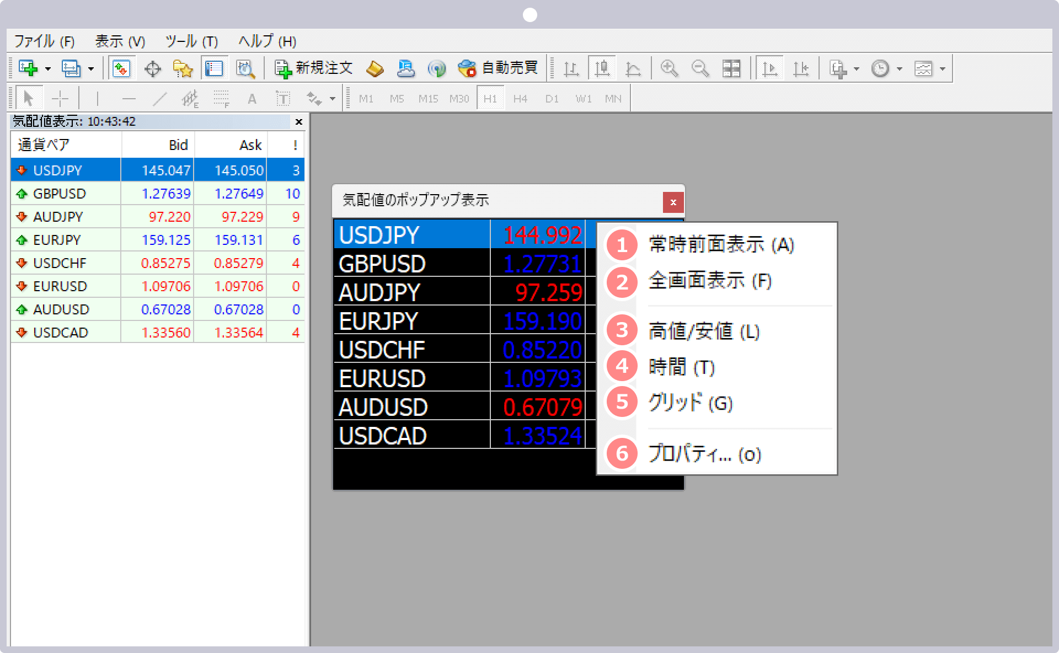The height and width of the screenshot is (653, 1059).
Task: Switch to H1 timeframe
Action: [x=490, y=99]
